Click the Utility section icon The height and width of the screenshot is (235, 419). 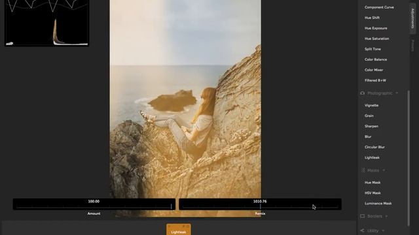point(362,230)
